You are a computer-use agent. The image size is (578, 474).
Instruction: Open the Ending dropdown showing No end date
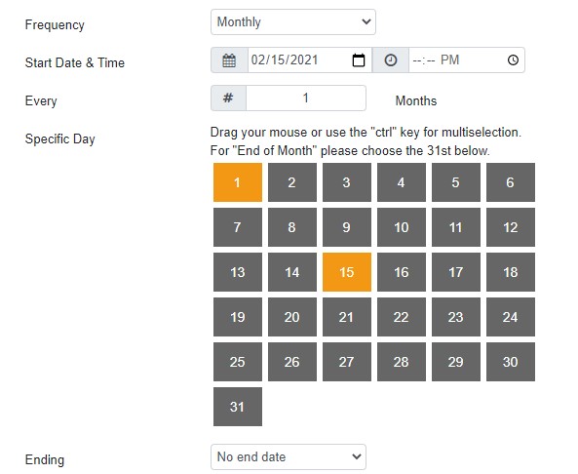click(x=289, y=456)
